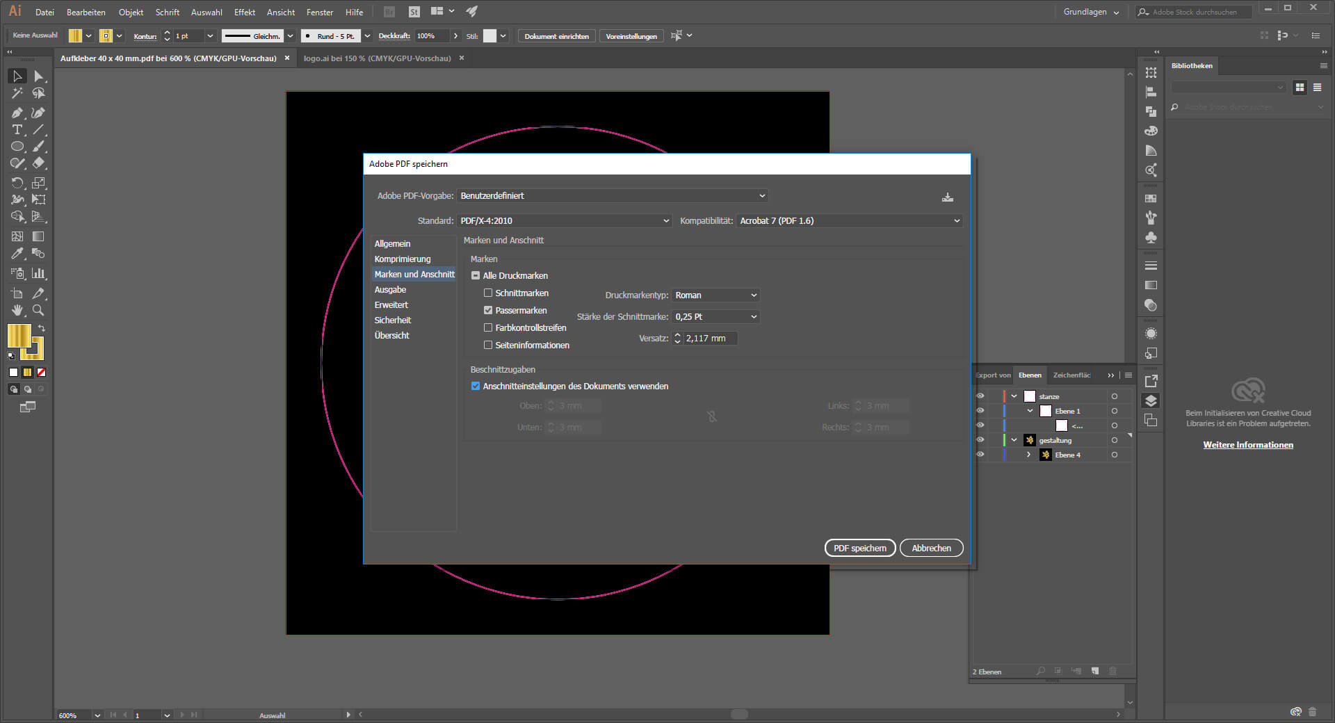Open the Effekt menu
This screenshot has height=723, width=1335.
(x=245, y=13)
